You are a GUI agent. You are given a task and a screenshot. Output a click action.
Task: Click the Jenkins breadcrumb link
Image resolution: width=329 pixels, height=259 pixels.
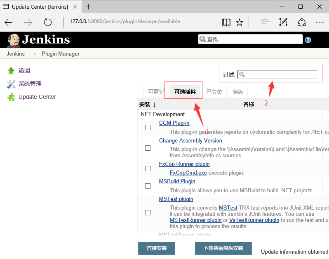pos(16,54)
